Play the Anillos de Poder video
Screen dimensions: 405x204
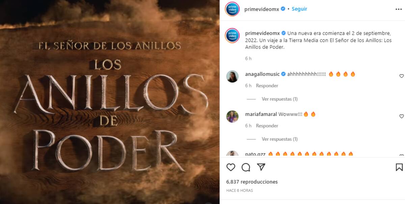click(x=110, y=102)
